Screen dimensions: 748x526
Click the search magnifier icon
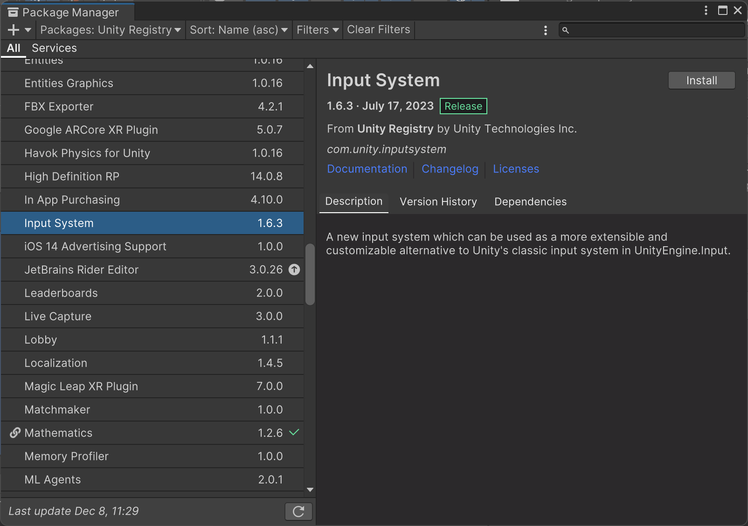(x=566, y=30)
